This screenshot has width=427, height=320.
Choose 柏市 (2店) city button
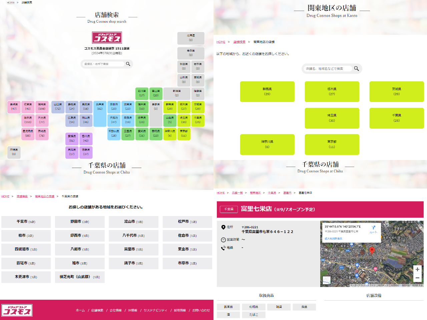(26, 236)
